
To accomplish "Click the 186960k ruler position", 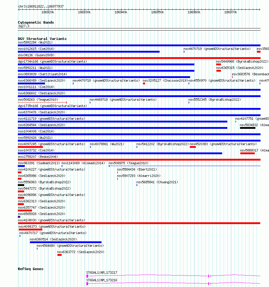I will click(x=194, y=12).
